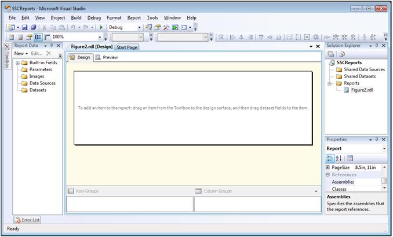Screen dimensions: 393x237
Task: Delete item with Report Data X icon
Action: point(49,53)
